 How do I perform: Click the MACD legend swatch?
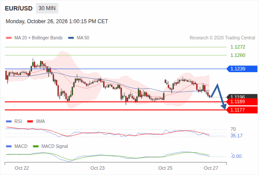9,147
